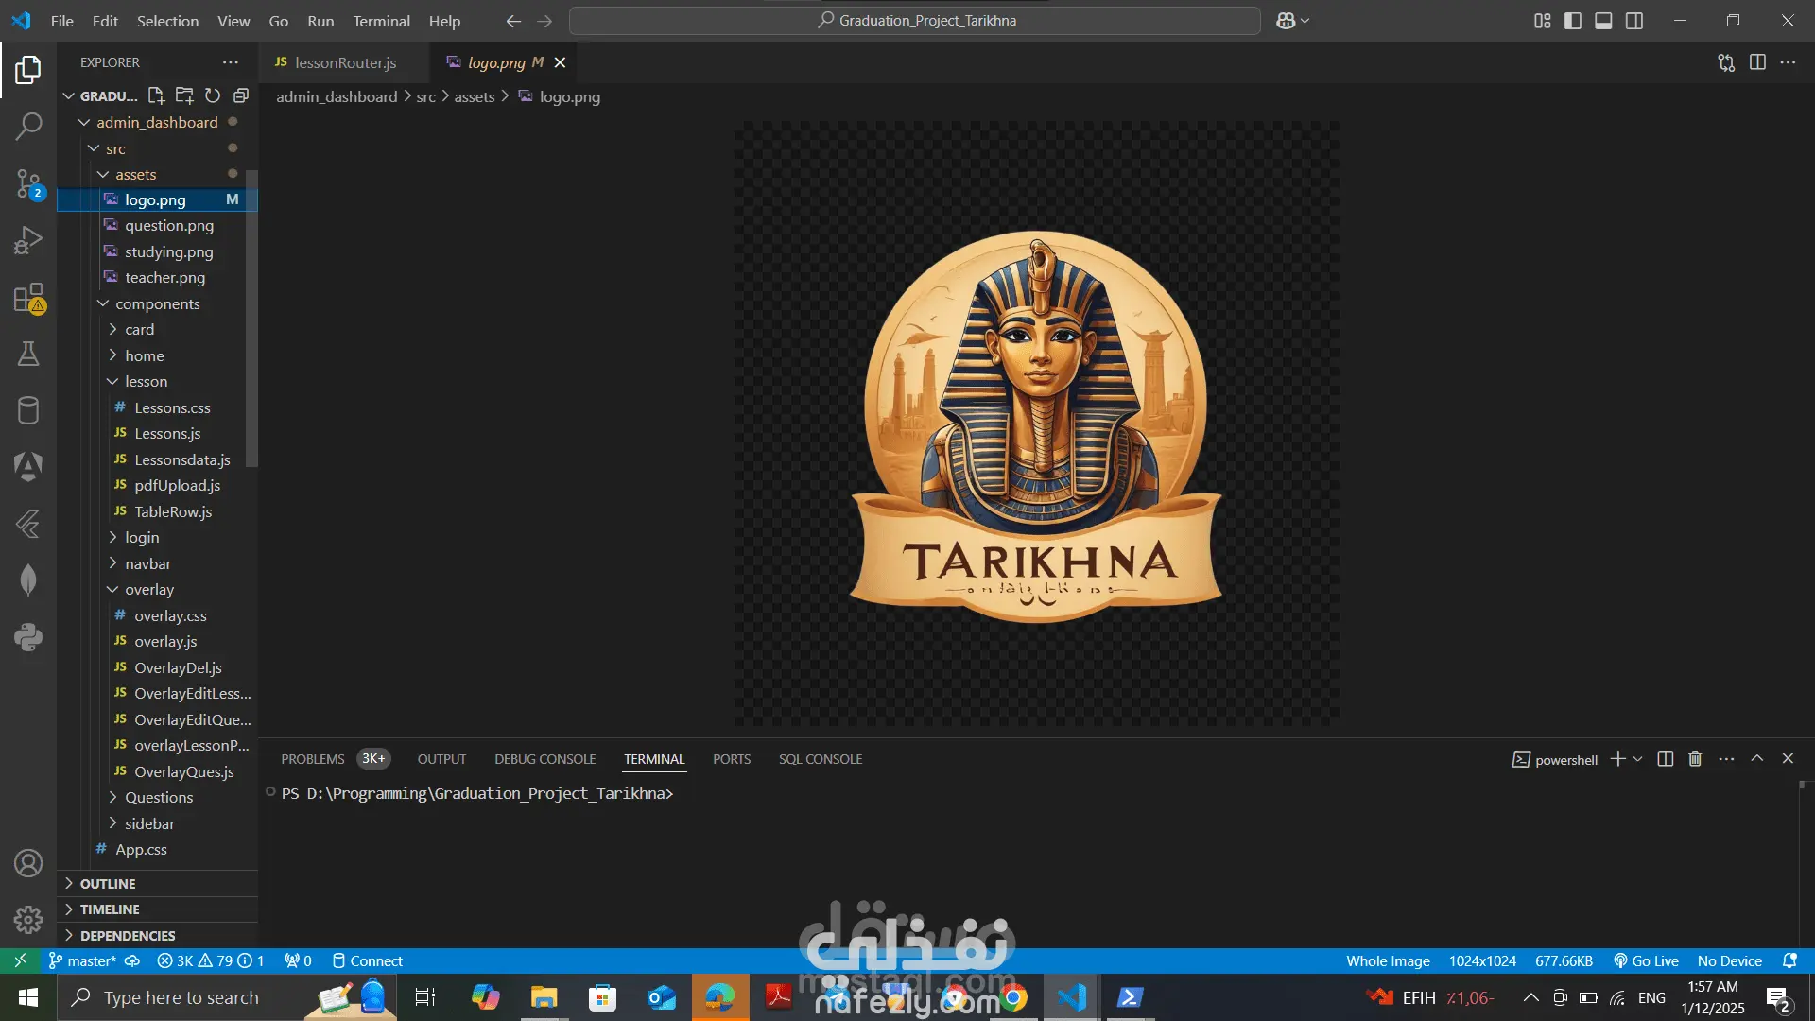Open the Extensions view
This screenshot has width=1815, height=1021.
(28, 297)
